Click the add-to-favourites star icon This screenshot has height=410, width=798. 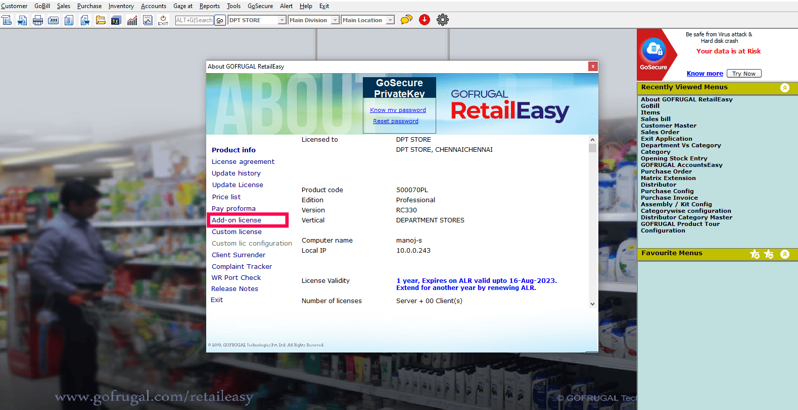click(x=755, y=254)
